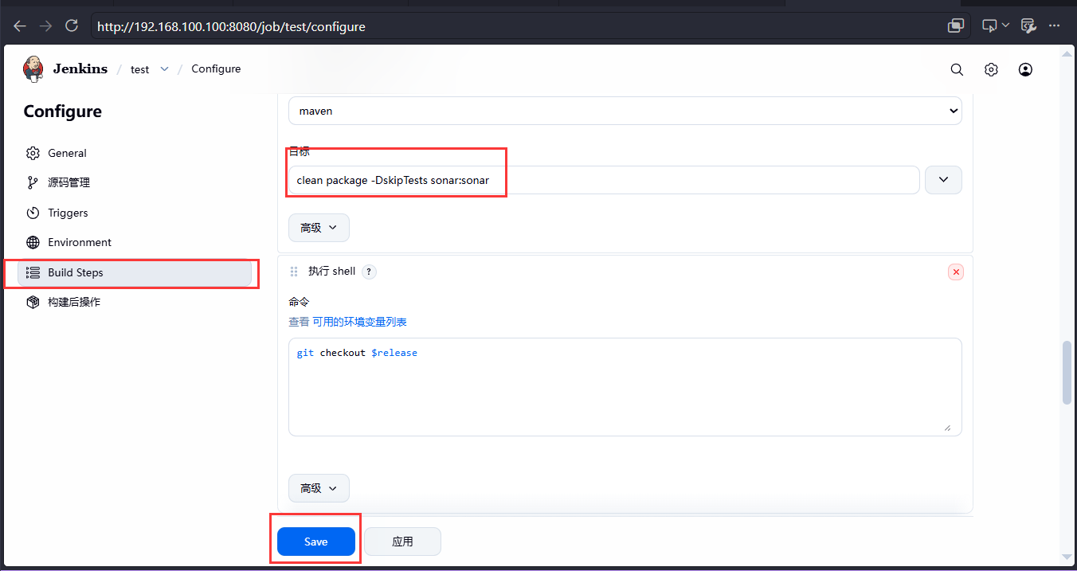1077x571 pixels.
Task: Click into the shell command textarea
Action: [625, 387]
